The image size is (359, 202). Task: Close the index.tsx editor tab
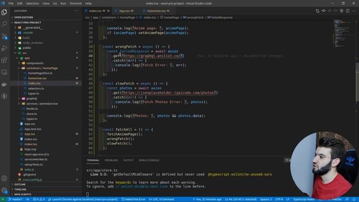(x=108, y=11)
